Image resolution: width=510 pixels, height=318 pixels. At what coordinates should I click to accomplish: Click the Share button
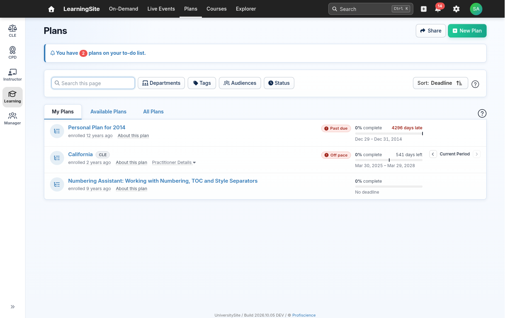[431, 31]
